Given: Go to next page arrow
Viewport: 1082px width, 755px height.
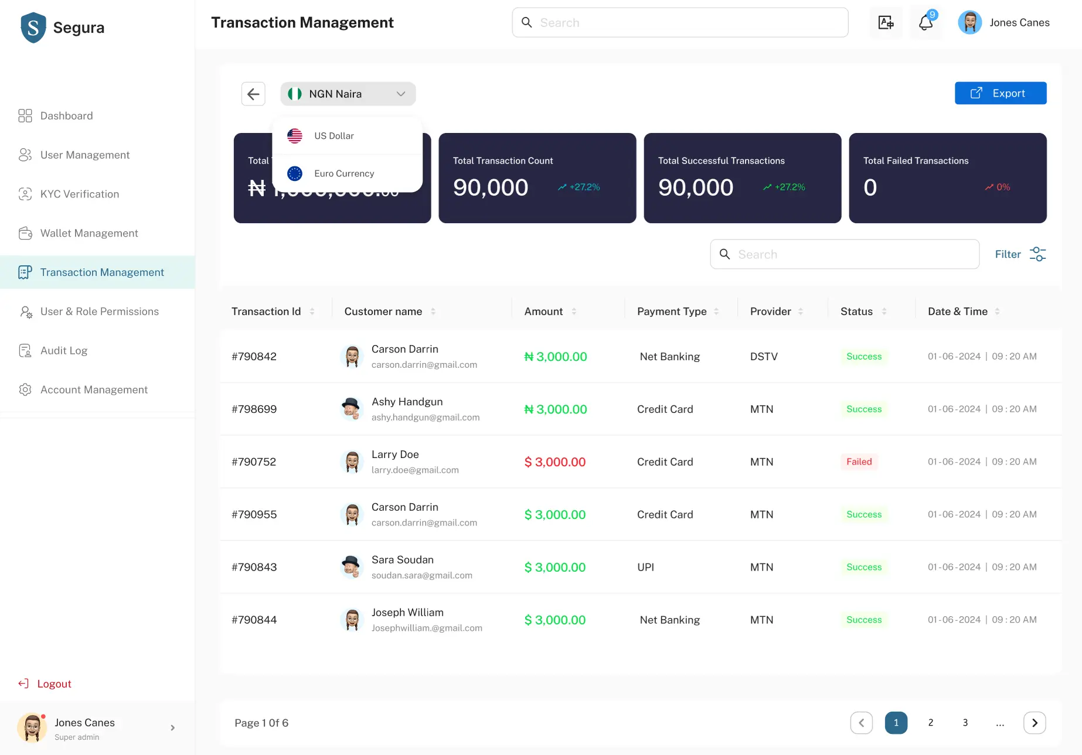Looking at the screenshot, I should pyautogui.click(x=1035, y=723).
